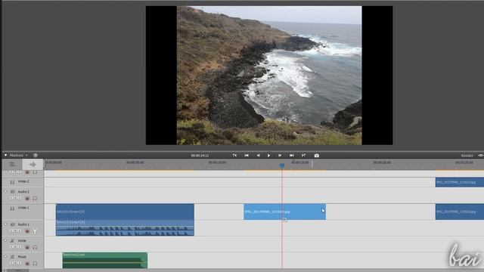The width and height of the screenshot is (484, 272).
Task: Click the horizontal timeline scrollbar
Action: click(18, 270)
